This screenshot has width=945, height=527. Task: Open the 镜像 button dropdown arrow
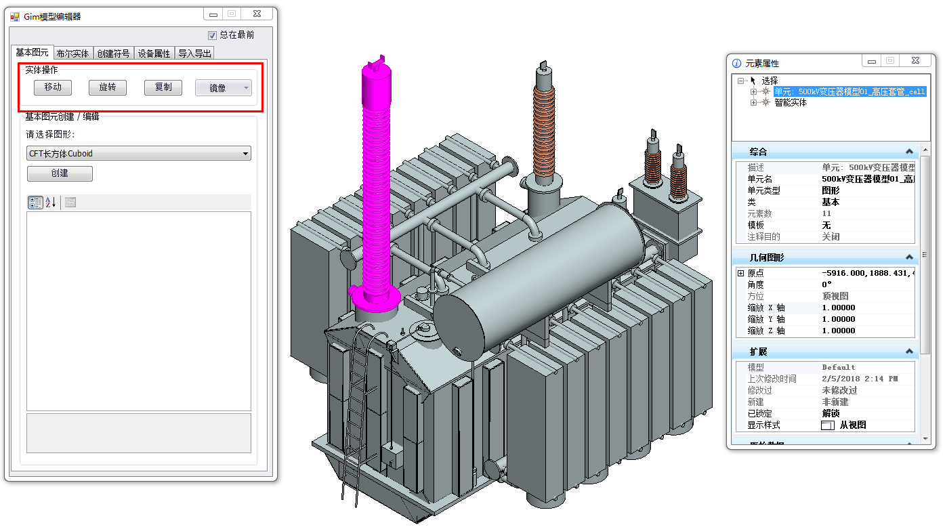tap(247, 88)
